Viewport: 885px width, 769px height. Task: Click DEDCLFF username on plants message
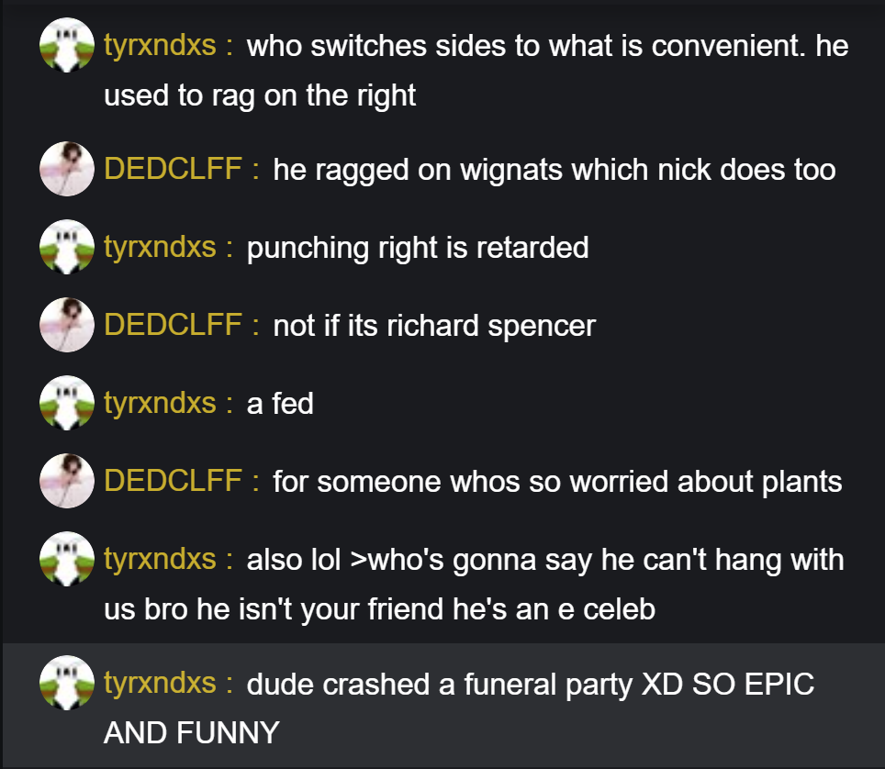pyautogui.click(x=173, y=481)
